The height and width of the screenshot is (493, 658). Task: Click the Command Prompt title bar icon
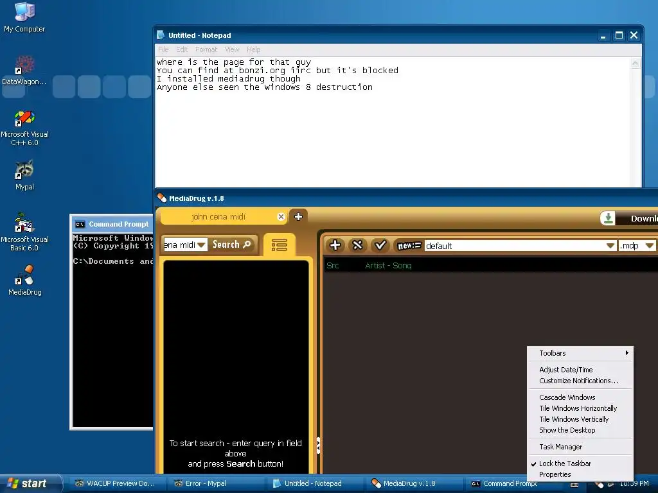tap(80, 224)
